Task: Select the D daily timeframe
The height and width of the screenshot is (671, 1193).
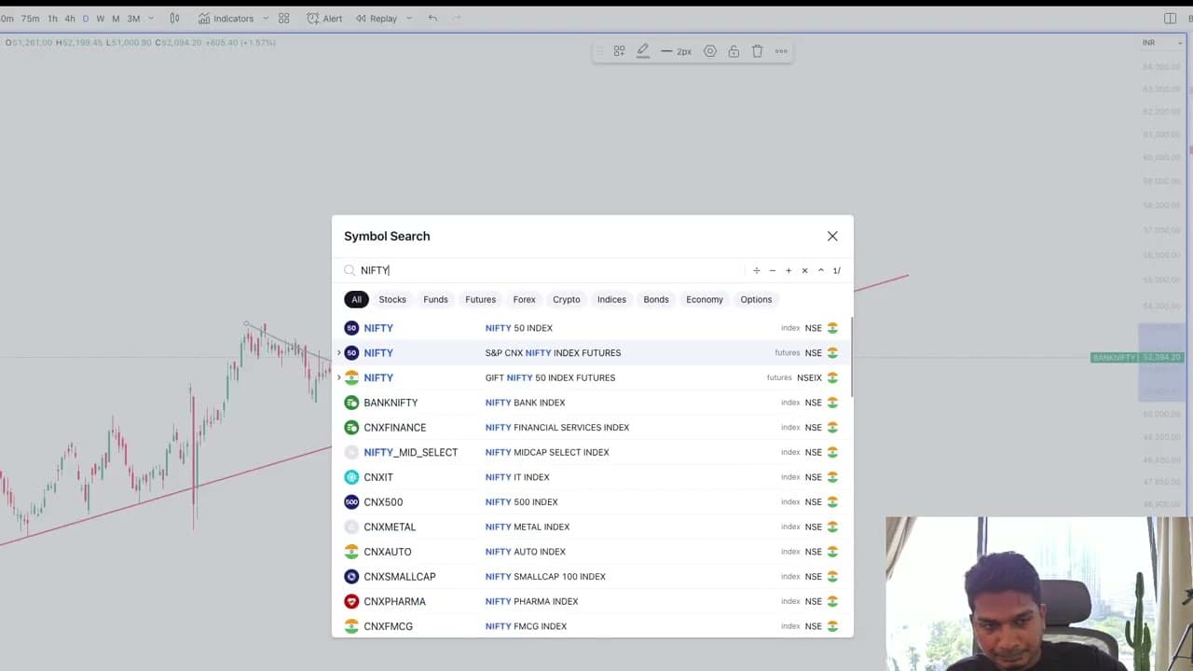Action: tap(86, 19)
